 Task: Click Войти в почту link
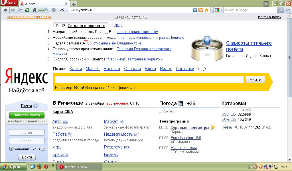[x=270, y=17]
